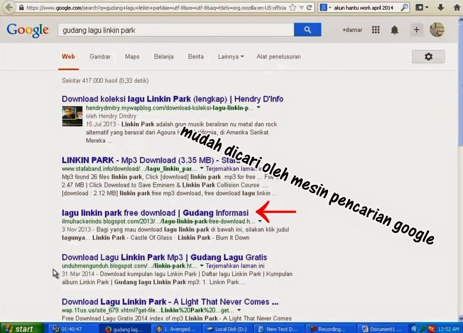Open A Light That Never Comes result
The image size is (463, 333).
(170, 302)
